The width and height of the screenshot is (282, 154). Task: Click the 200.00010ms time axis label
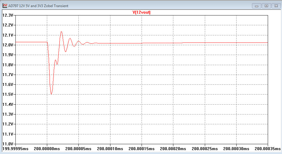[x=110, y=149]
